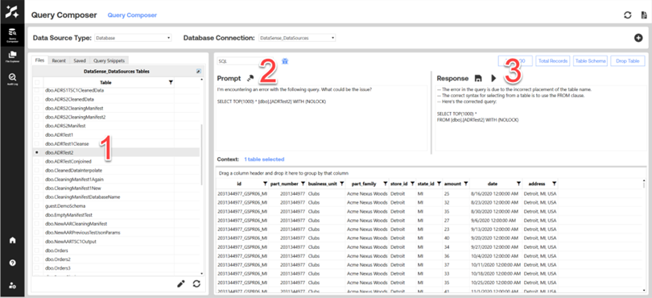
Task: Switch to the Recent tab
Action: point(59,60)
